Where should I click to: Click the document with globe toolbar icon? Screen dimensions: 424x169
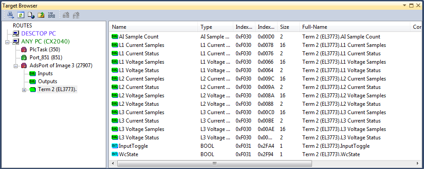[x=31, y=15]
